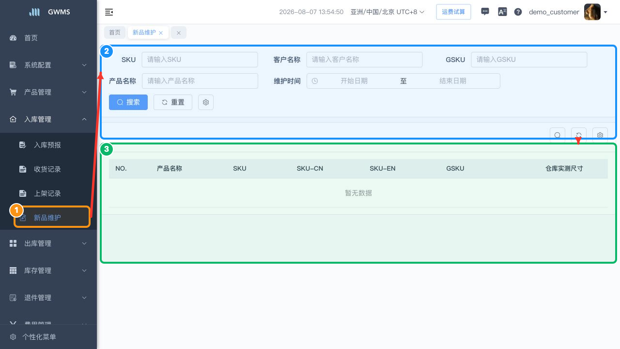620x349 pixels.
Task: Open the messages chat icon
Action: tap(485, 12)
